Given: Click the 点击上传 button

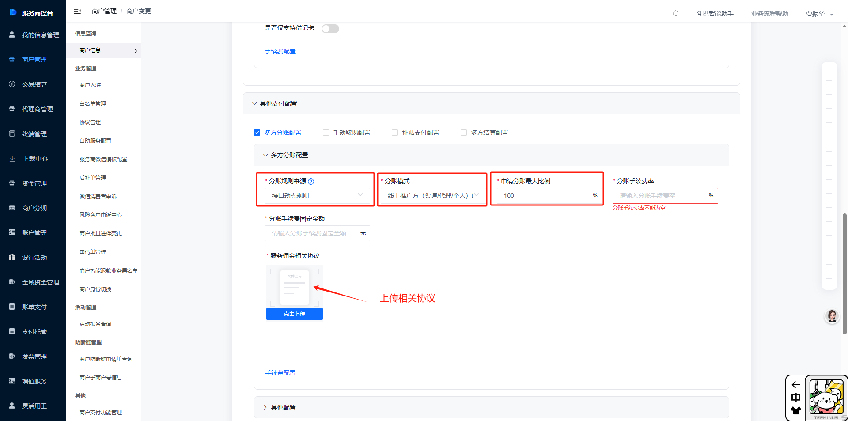Looking at the screenshot, I should coord(294,314).
